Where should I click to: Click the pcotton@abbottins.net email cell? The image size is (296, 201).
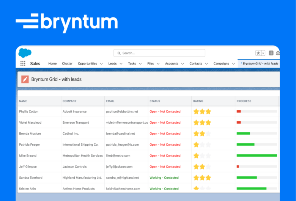pyautogui.click(x=126, y=111)
